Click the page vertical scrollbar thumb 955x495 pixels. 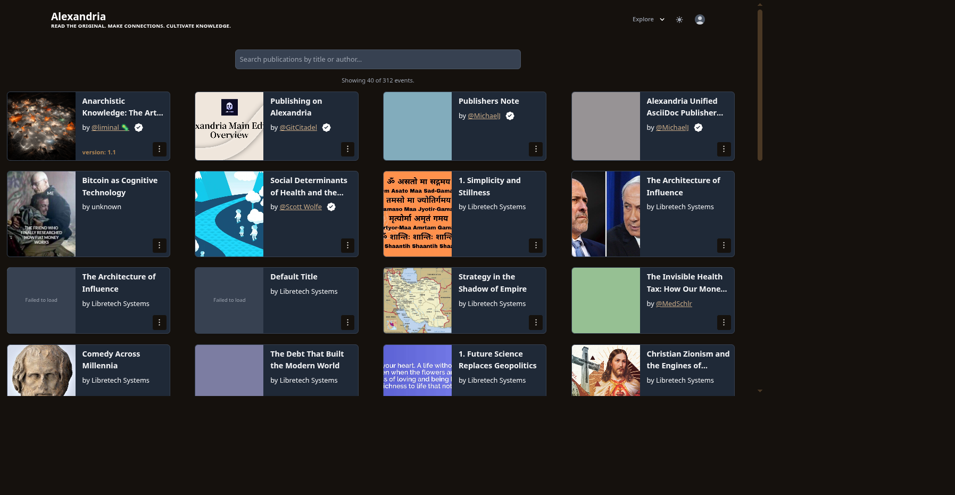760,85
